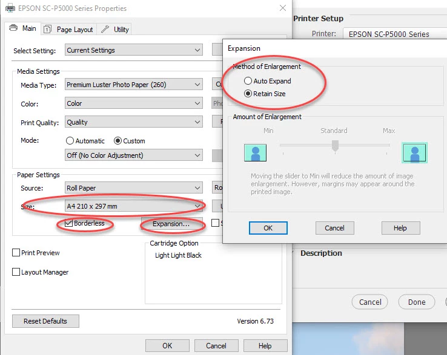Click the Max enlargement preview image
The image size is (447, 355).
[414, 152]
